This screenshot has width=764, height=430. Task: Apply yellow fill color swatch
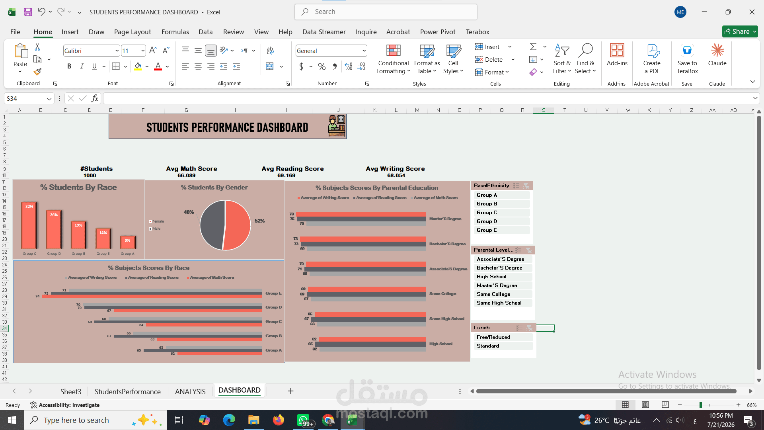(138, 67)
